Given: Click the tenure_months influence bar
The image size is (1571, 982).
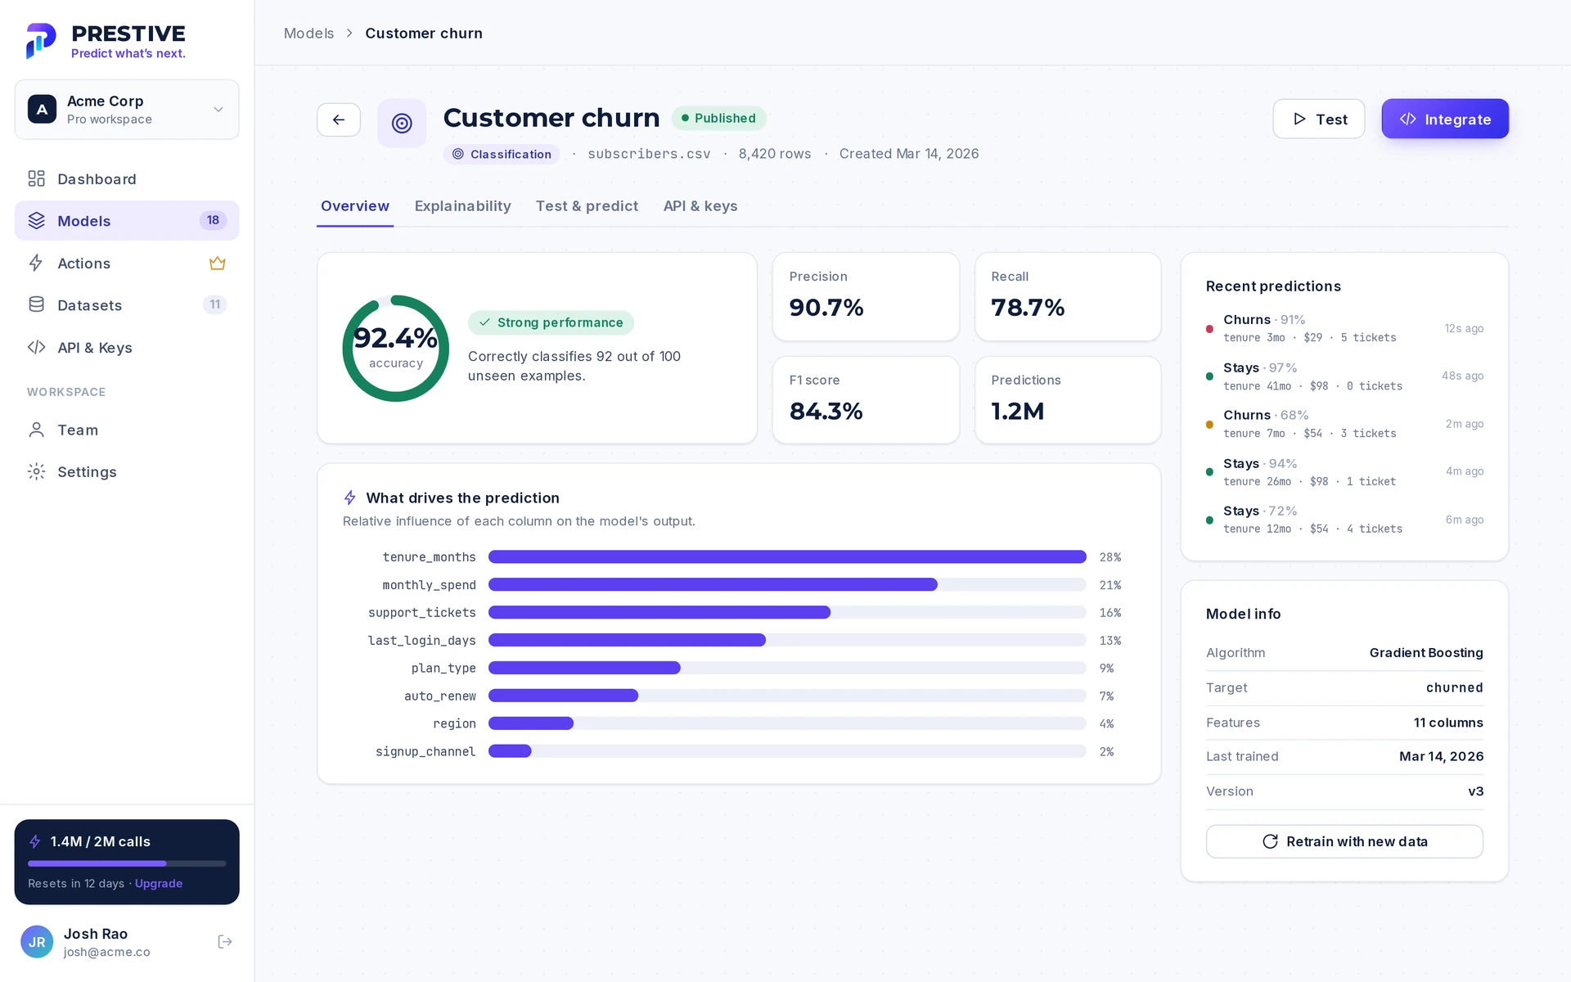Looking at the screenshot, I should 787,557.
